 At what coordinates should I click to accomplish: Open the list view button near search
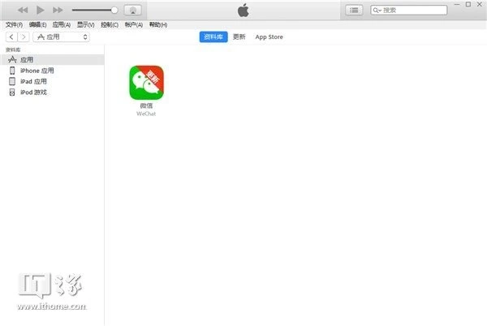point(354,10)
